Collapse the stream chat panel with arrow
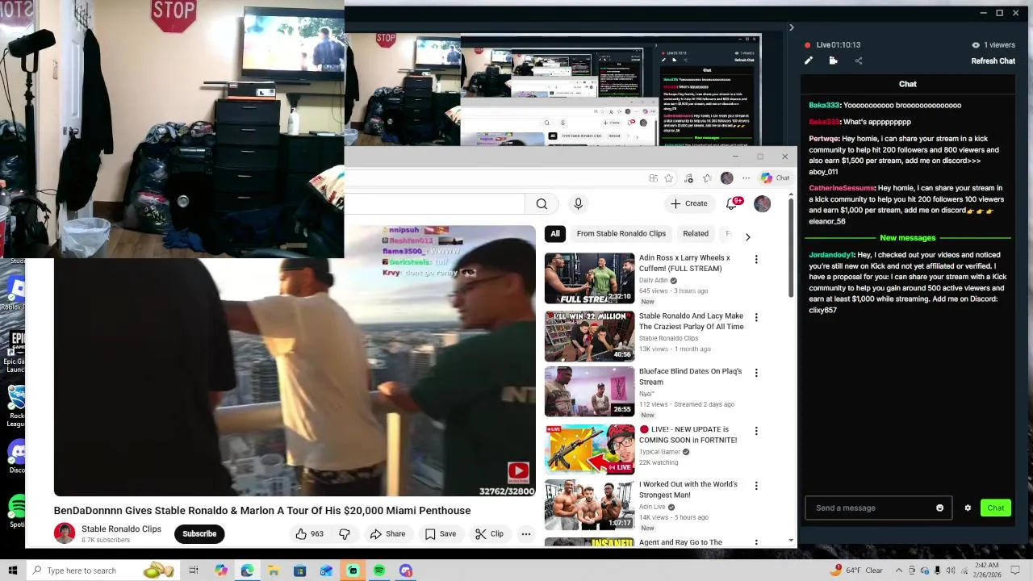This screenshot has width=1033, height=581. 791,27
